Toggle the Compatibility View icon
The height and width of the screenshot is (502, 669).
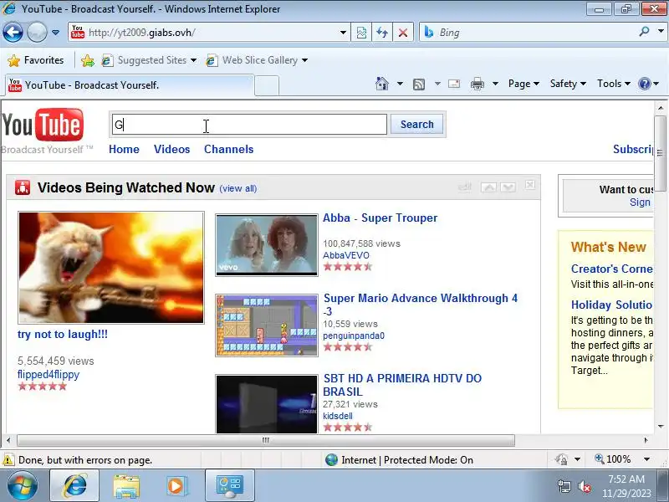361,33
